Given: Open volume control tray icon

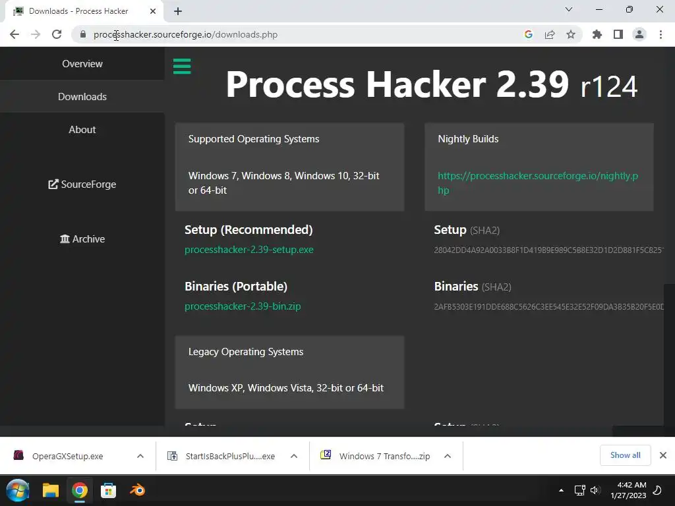Looking at the screenshot, I should pos(595,490).
